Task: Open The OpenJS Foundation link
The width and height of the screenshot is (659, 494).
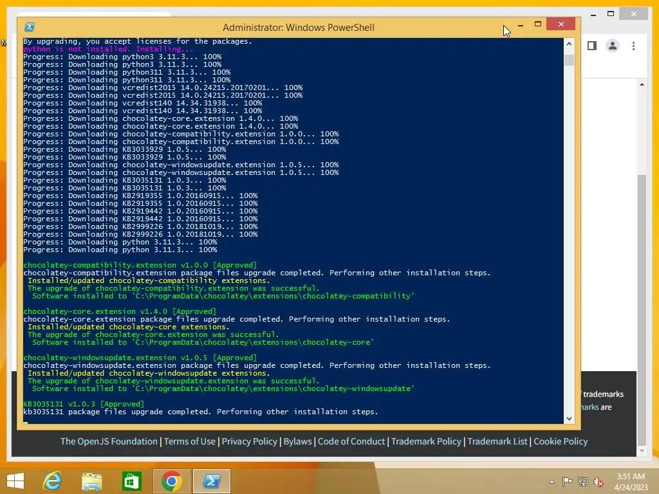Action: tap(109, 441)
